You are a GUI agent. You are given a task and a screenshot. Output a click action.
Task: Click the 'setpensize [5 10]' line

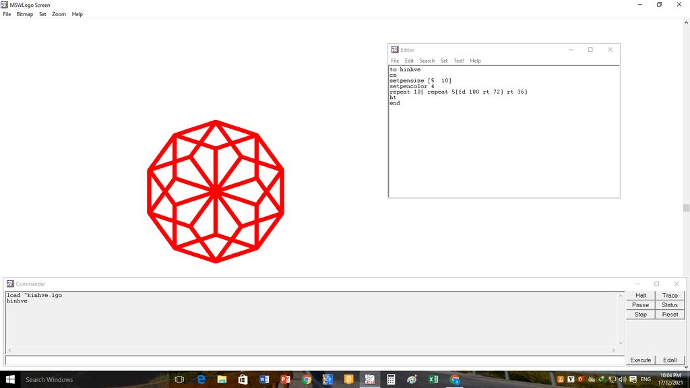tap(420, 81)
